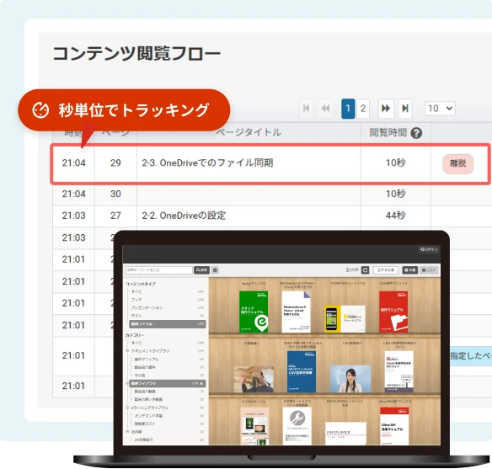492x469 pixels.
Task: Open construction worker video thumbnail
Action: [x=254, y=380]
